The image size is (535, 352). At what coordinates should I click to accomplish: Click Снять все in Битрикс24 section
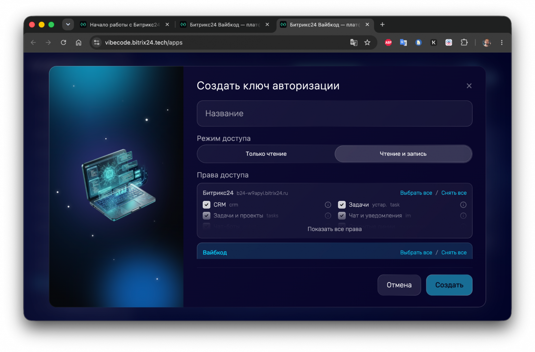(x=454, y=193)
